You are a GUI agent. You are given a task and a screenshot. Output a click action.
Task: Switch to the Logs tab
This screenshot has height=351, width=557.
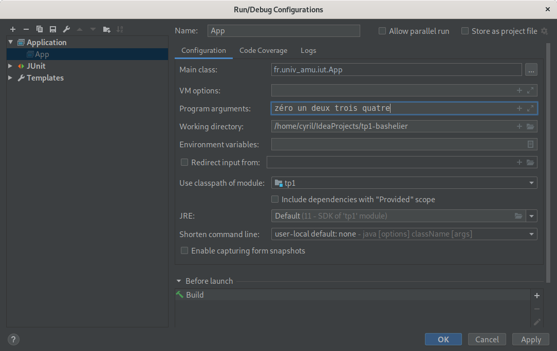pyautogui.click(x=308, y=51)
